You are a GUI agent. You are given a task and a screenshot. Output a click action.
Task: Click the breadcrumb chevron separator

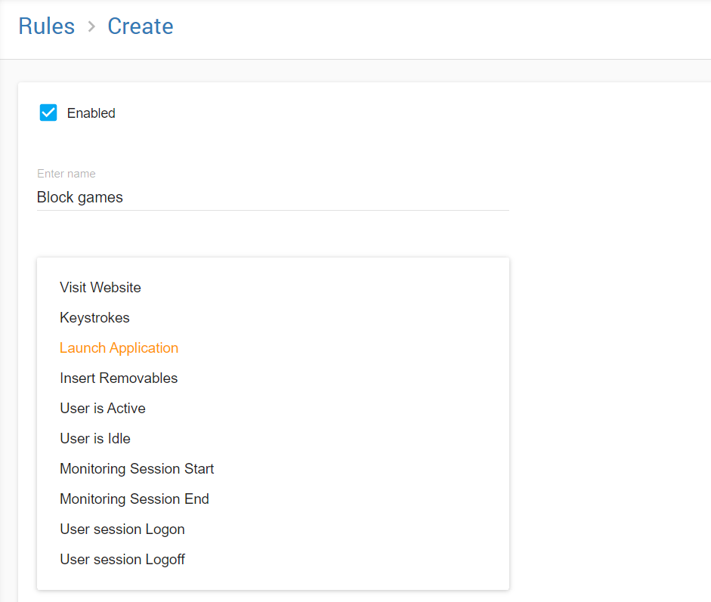pyautogui.click(x=91, y=27)
